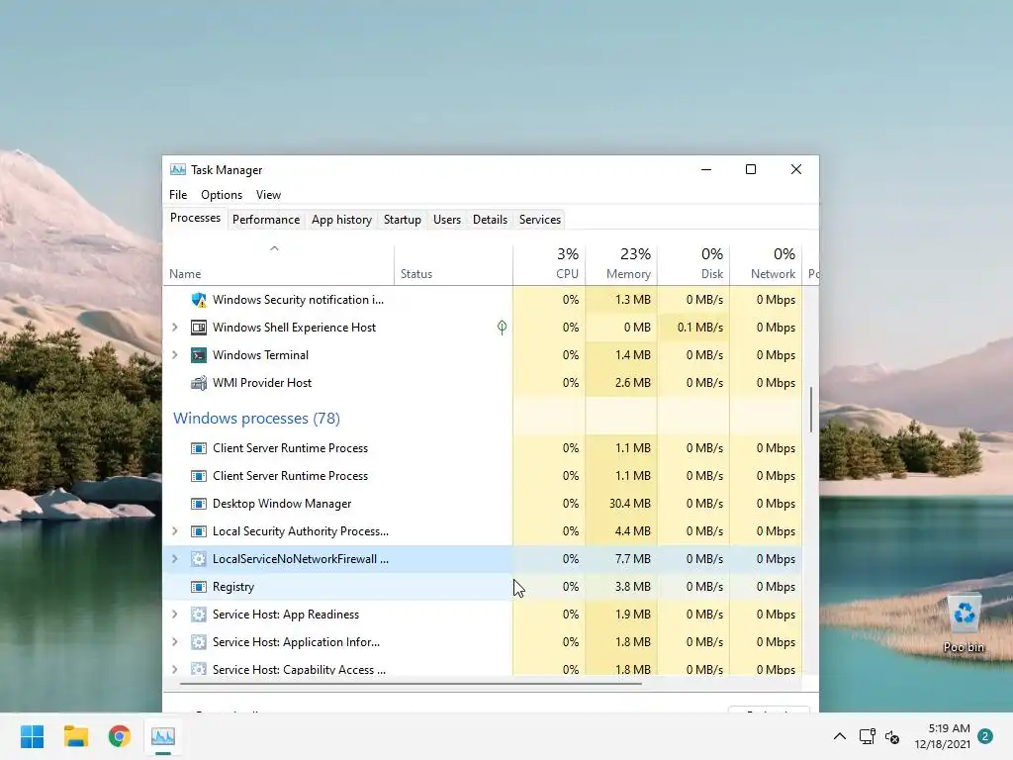This screenshot has height=760, width=1013.
Task: Show hidden system tray icons
Action: pyautogui.click(x=839, y=736)
